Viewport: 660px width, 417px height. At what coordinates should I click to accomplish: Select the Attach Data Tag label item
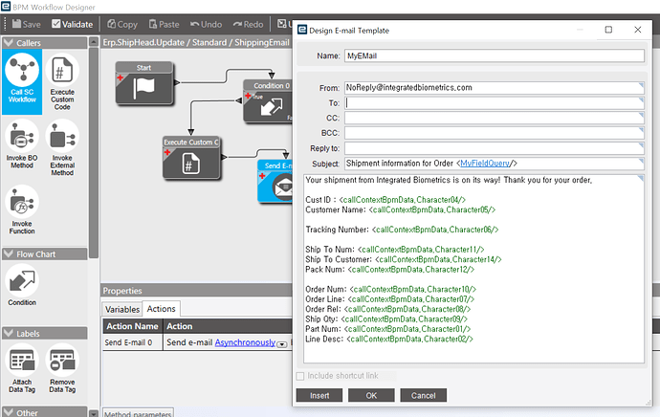point(22,369)
